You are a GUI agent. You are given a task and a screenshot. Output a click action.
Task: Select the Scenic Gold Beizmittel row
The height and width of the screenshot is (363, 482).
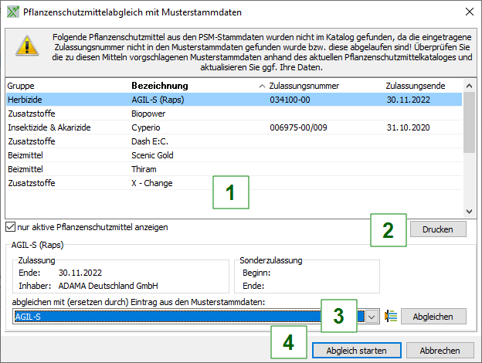click(x=154, y=155)
